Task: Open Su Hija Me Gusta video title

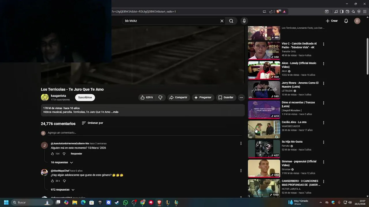Action: tap(292, 142)
